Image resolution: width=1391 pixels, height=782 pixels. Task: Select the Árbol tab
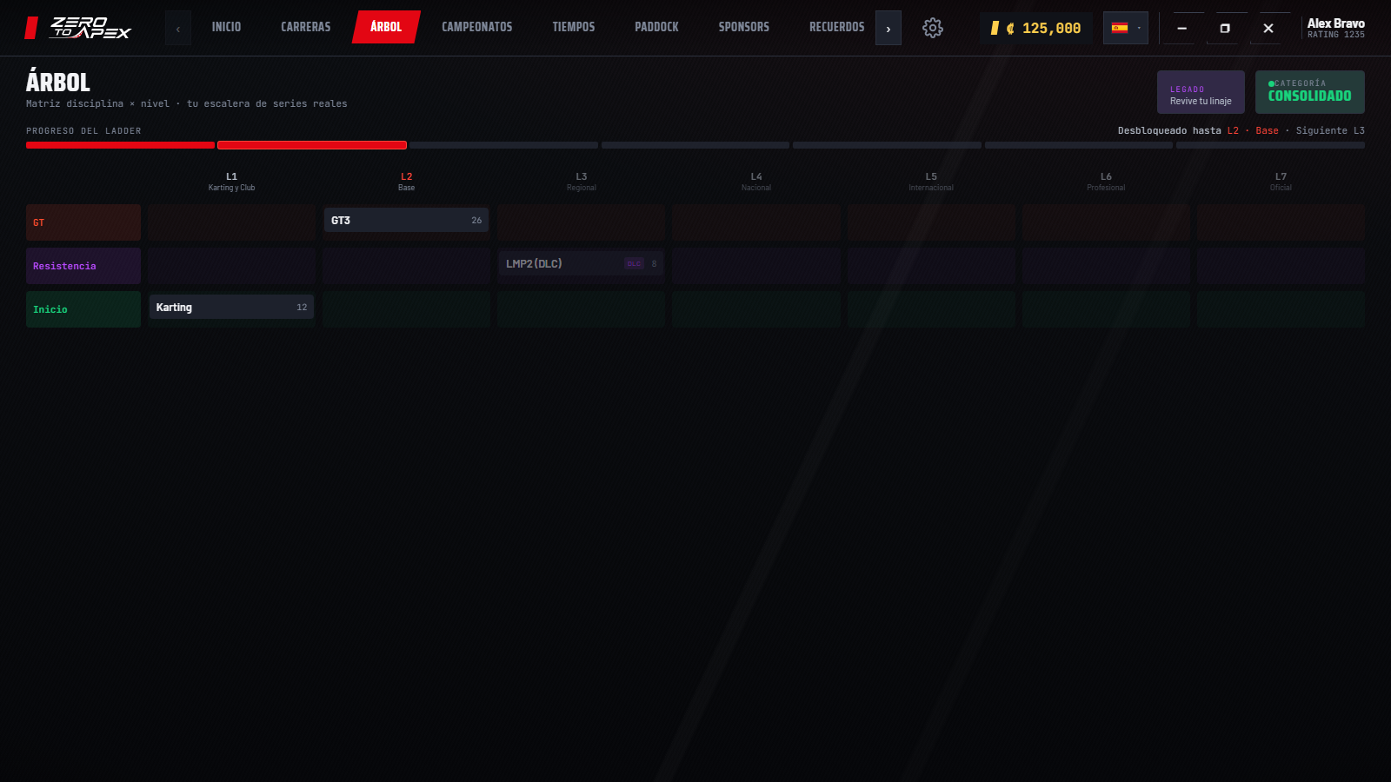coord(386,27)
